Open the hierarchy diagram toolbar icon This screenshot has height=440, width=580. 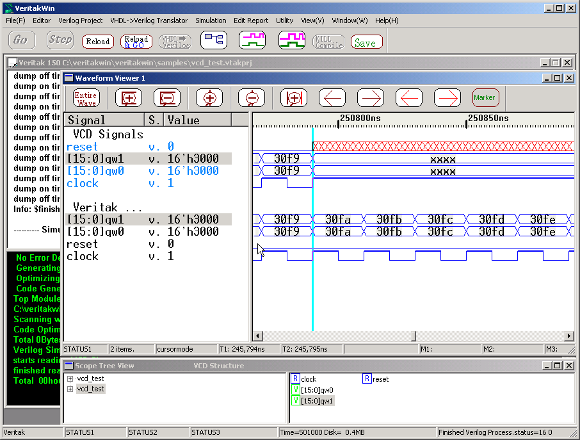214,40
